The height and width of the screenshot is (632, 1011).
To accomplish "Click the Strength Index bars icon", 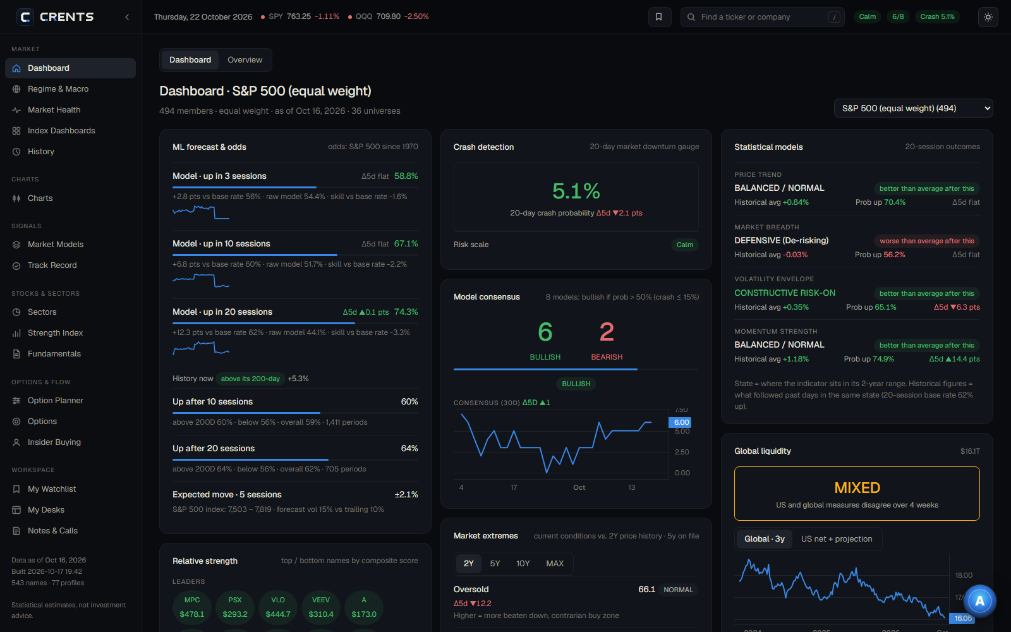I will [16, 333].
